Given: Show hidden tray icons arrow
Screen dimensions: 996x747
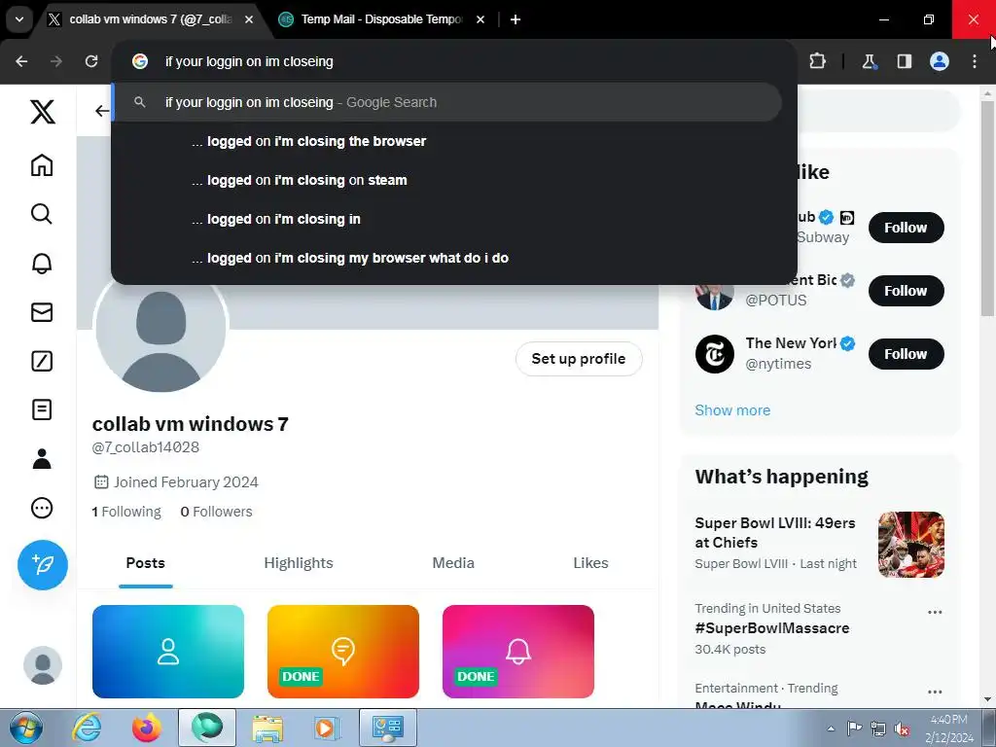Looking at the screenshot, I should pyautogui.click(x=831, y=729).
